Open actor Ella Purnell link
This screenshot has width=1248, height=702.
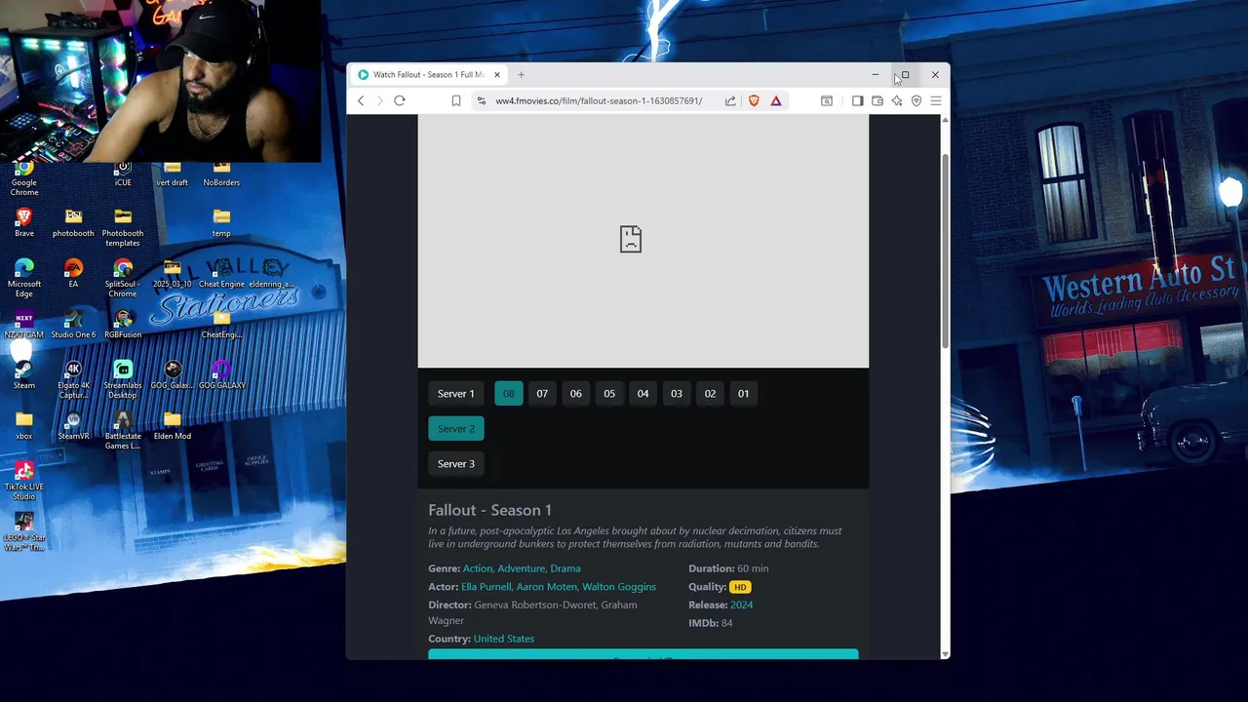click(x=487, y=587)
